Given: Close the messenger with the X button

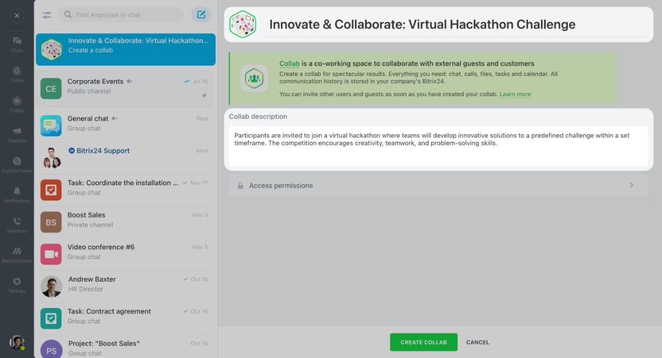Looking at the screenshot, I should click(17, 16).
